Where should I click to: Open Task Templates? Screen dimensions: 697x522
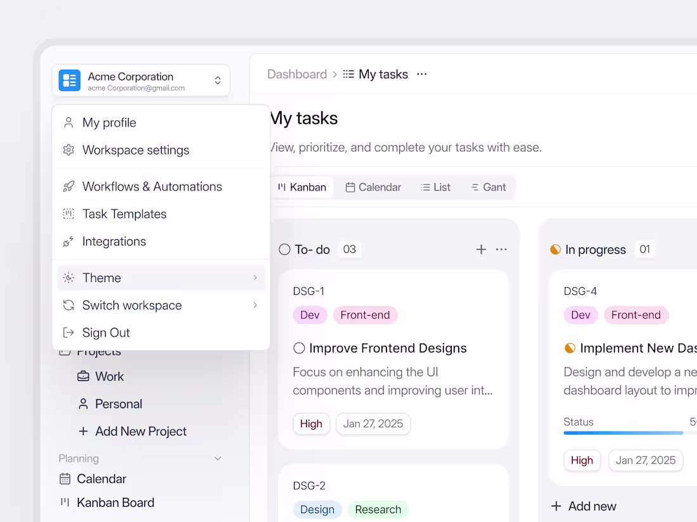click(x=124, y=214)
